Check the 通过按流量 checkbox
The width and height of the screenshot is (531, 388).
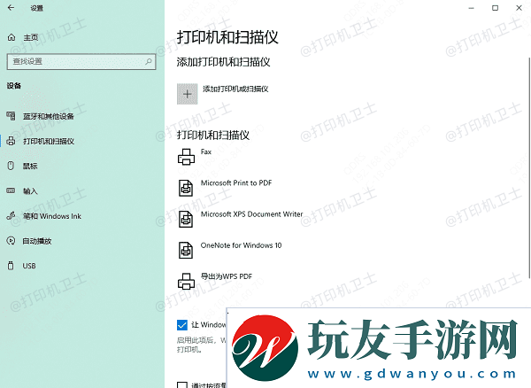[182, 385]
